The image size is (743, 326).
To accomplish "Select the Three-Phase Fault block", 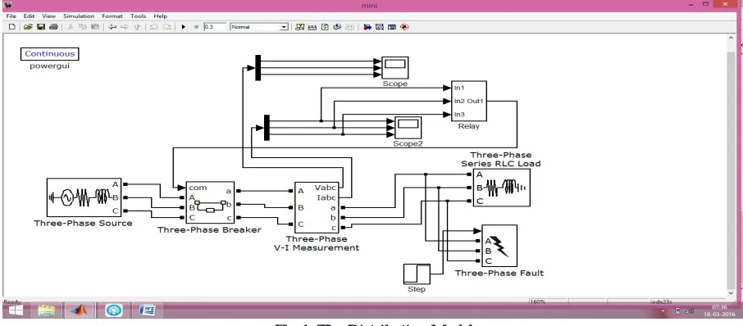I will pos(499,246).
